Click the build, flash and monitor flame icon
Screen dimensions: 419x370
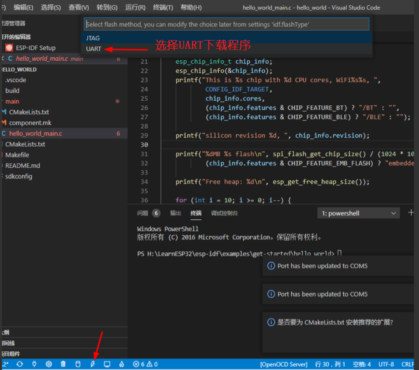point(122,364)
